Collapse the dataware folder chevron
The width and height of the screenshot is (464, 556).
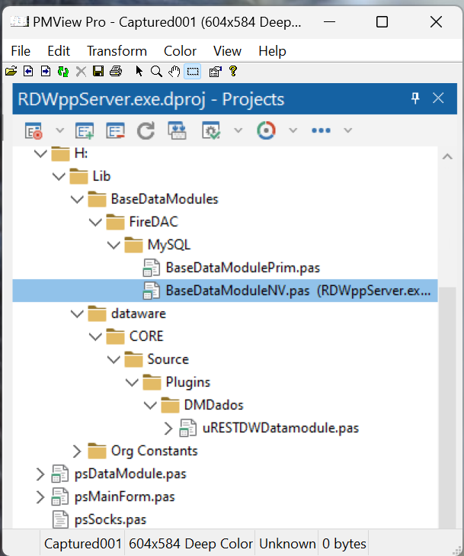click(x=77, y=313)
